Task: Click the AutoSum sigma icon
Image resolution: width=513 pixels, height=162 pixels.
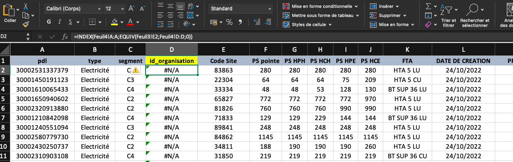Action: [x=428, y=6]
